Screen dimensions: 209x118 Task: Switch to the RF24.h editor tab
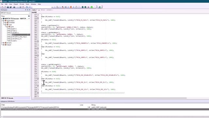coord(43,10)
